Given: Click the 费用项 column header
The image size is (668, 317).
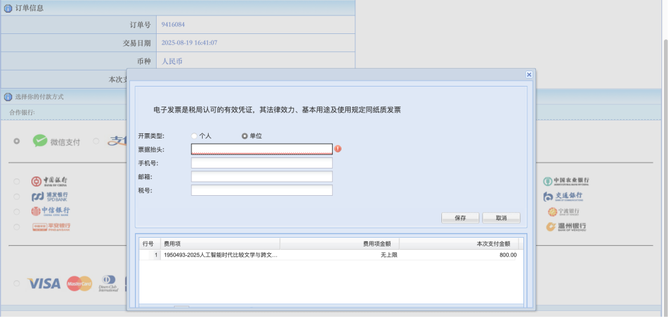Looking at the screenshot, I should point(220,244).
